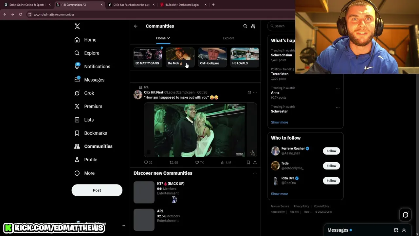Image resolution: width=419 pixels, height=236 pixels.
Task: Click the More sidebar icon
Action: pos(77,173)
